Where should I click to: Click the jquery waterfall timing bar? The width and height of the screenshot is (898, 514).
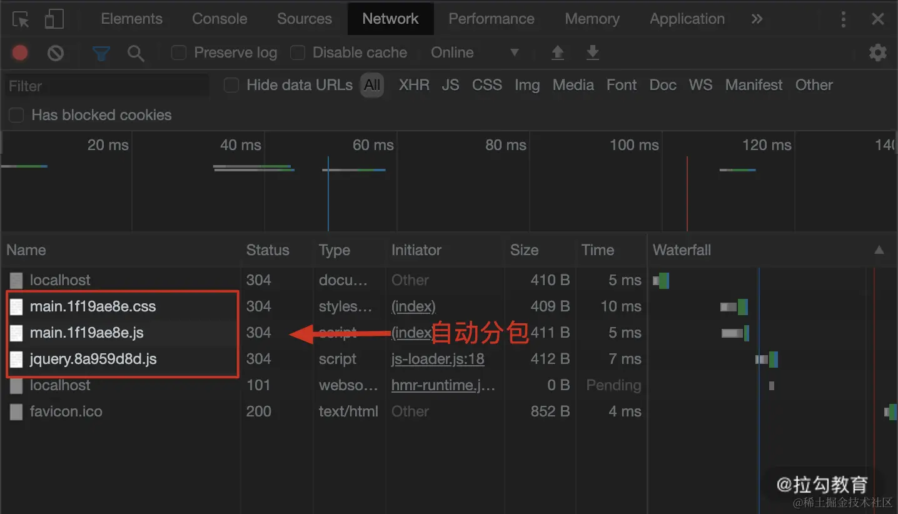click(x=767, y=359)
